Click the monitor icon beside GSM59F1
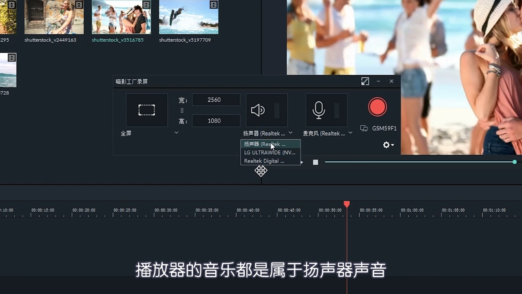This screenshot has width=522, height=294. (364, 128)
